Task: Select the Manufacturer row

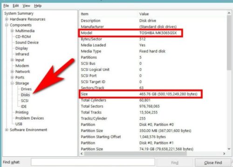Action: (x=153, y=26)
